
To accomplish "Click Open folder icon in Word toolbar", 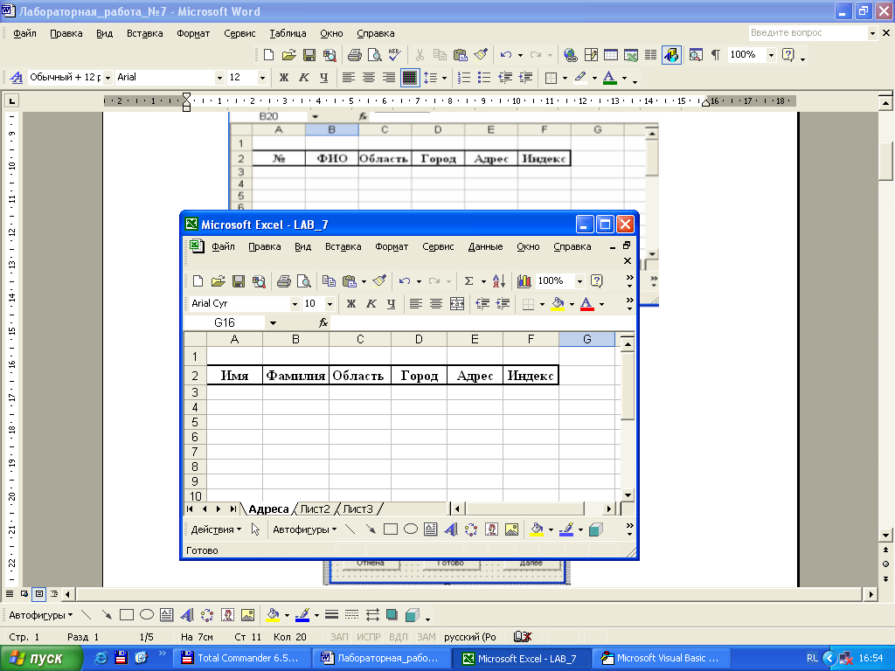I will tap(288, 55).
